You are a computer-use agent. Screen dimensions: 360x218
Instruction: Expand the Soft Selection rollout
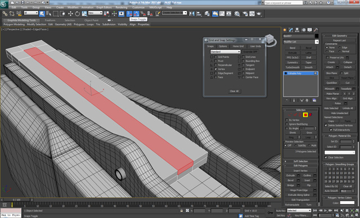tap(300, 161)
